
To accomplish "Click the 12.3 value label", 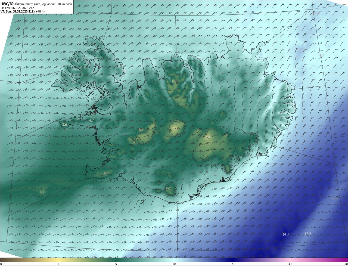I will [x=308, y=234].
